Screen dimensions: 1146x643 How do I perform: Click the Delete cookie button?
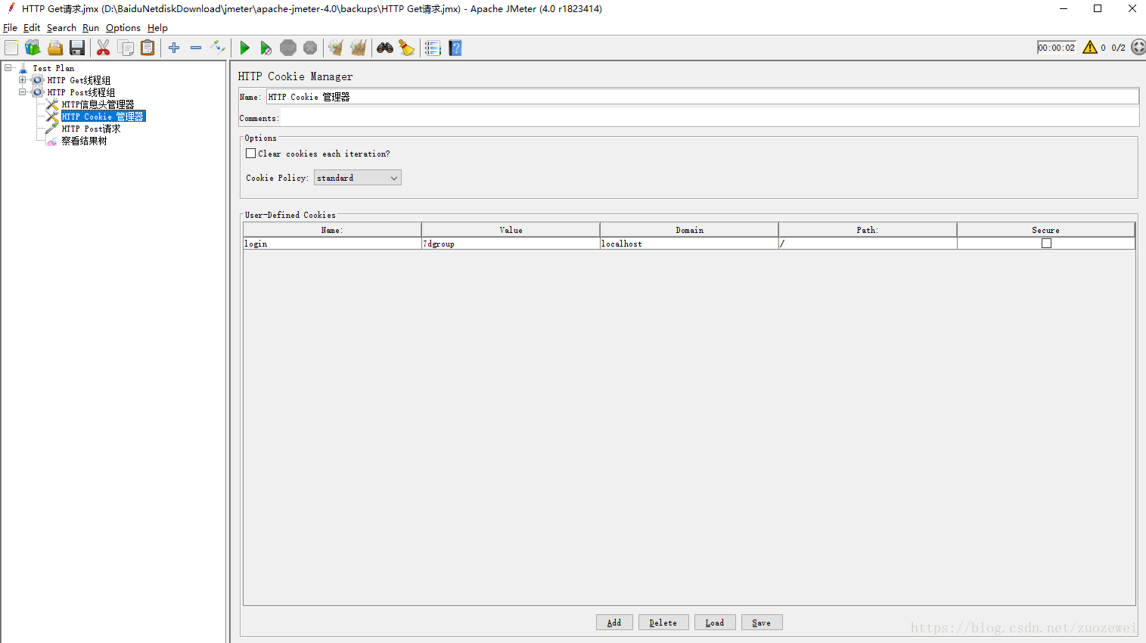click(663, 623)
